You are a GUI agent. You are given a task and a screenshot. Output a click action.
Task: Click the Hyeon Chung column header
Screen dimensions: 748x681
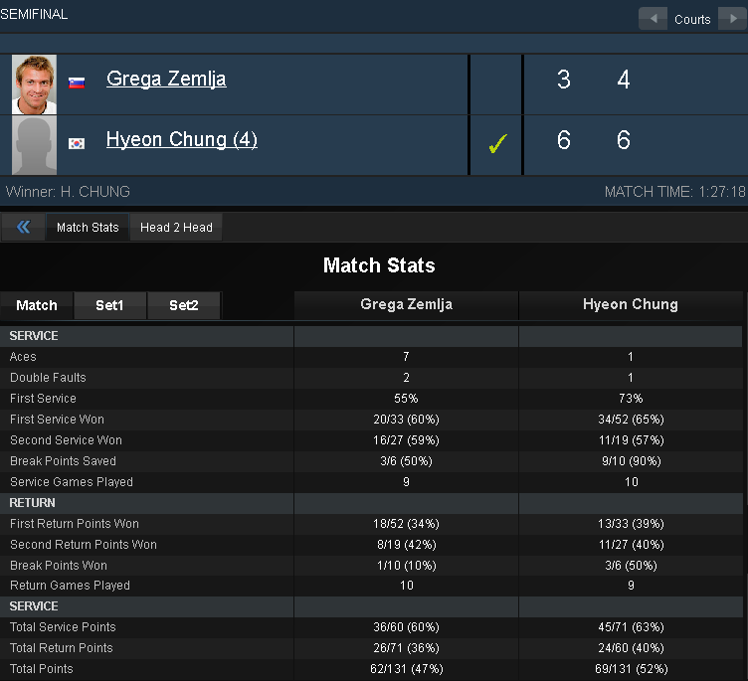(631, 305)
